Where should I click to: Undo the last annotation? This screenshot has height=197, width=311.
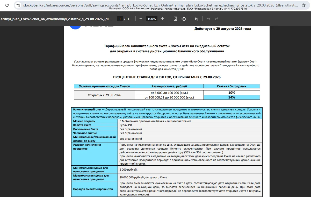coord(208,19)
